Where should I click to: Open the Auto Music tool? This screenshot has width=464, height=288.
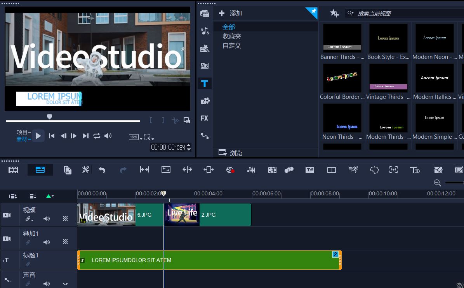(x=272, y=170)
